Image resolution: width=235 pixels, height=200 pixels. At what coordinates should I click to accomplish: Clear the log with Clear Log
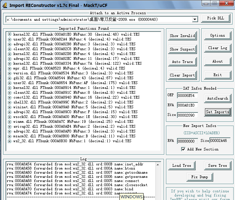tap(217, 48)
